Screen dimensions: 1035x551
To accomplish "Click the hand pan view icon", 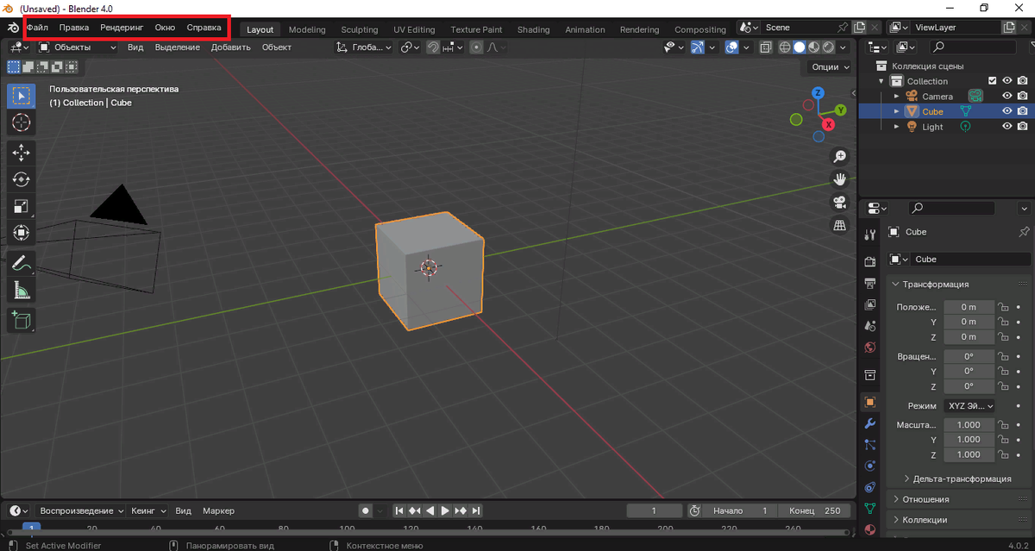I will tap(839, 179).
